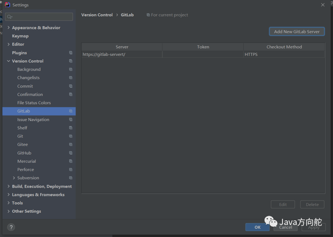Click the Cancel button
This screenshot has width=333, height=237.
(286, 227)
